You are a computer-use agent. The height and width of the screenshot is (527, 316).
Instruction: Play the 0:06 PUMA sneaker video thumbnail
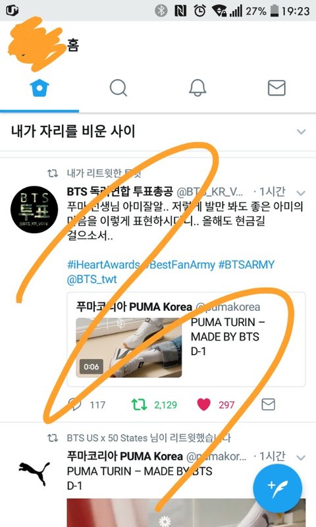(128, 348)
